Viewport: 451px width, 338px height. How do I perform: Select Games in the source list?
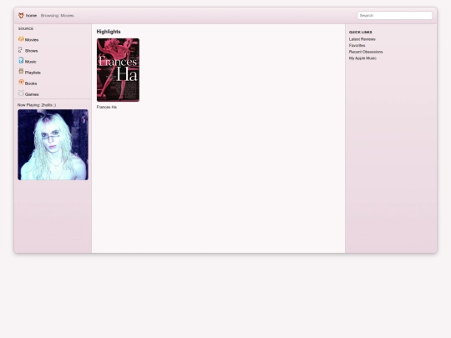[32, 94]
